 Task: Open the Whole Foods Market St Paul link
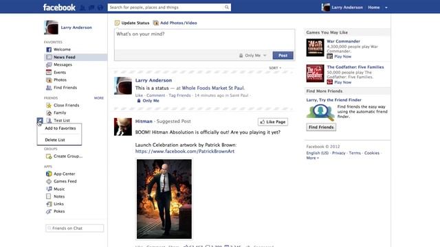[x=213, y=89]
